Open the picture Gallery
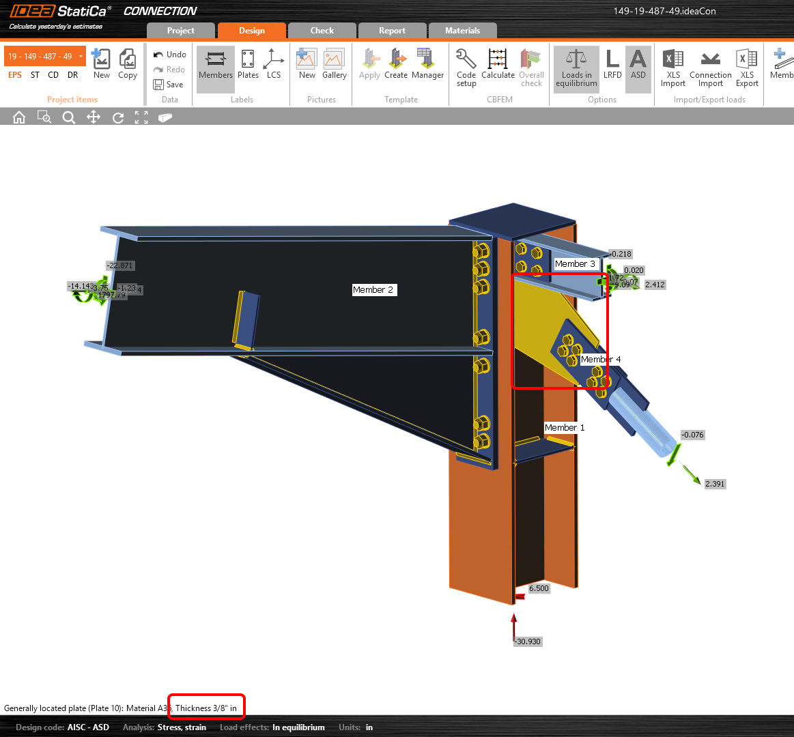The image size is (794, 737). [x=335, y=59]
